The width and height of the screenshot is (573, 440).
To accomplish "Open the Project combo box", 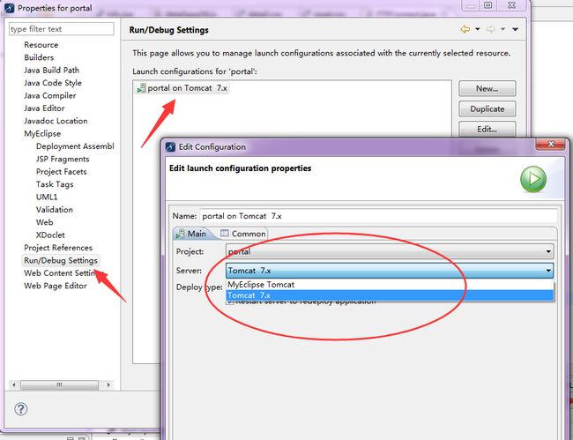I will click(390, 251).
